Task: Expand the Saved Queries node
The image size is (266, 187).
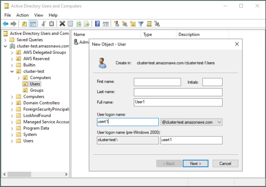Action: pos(5,40)
